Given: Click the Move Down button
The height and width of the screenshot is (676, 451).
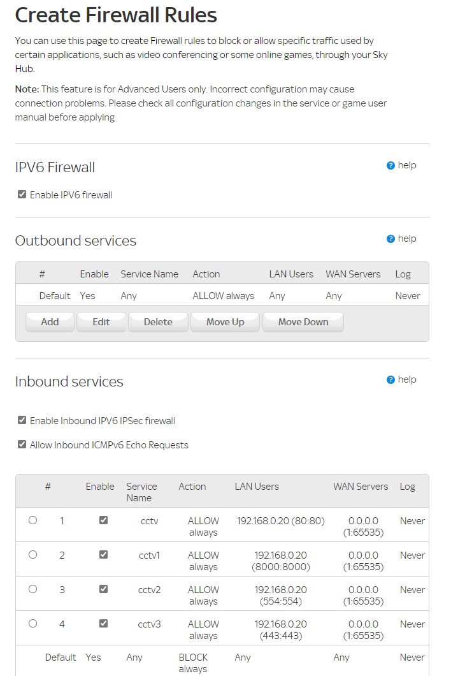Looking at the screenshot, I should [x=303, y=322].
